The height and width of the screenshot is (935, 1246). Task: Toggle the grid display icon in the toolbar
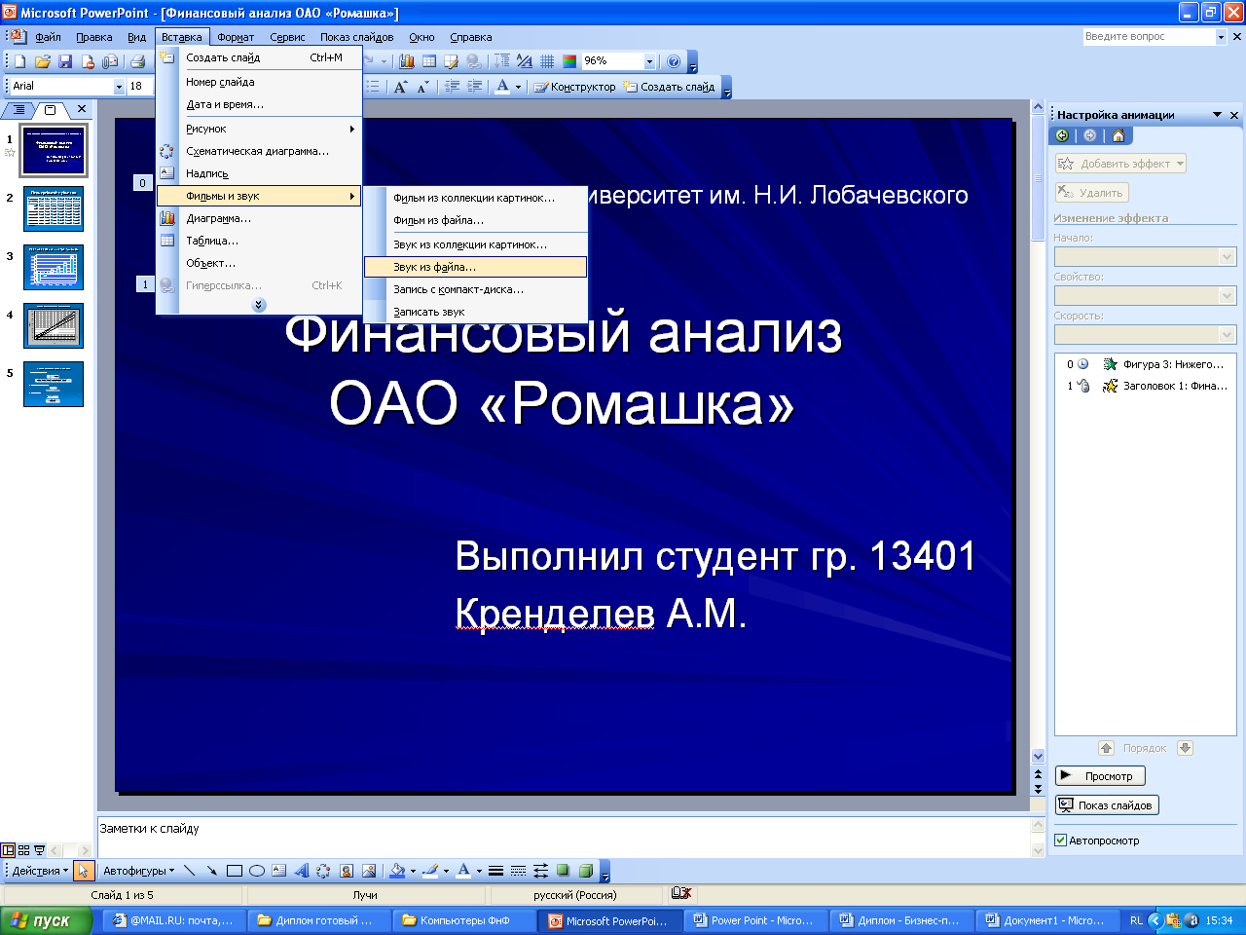(x=547, y=61)
